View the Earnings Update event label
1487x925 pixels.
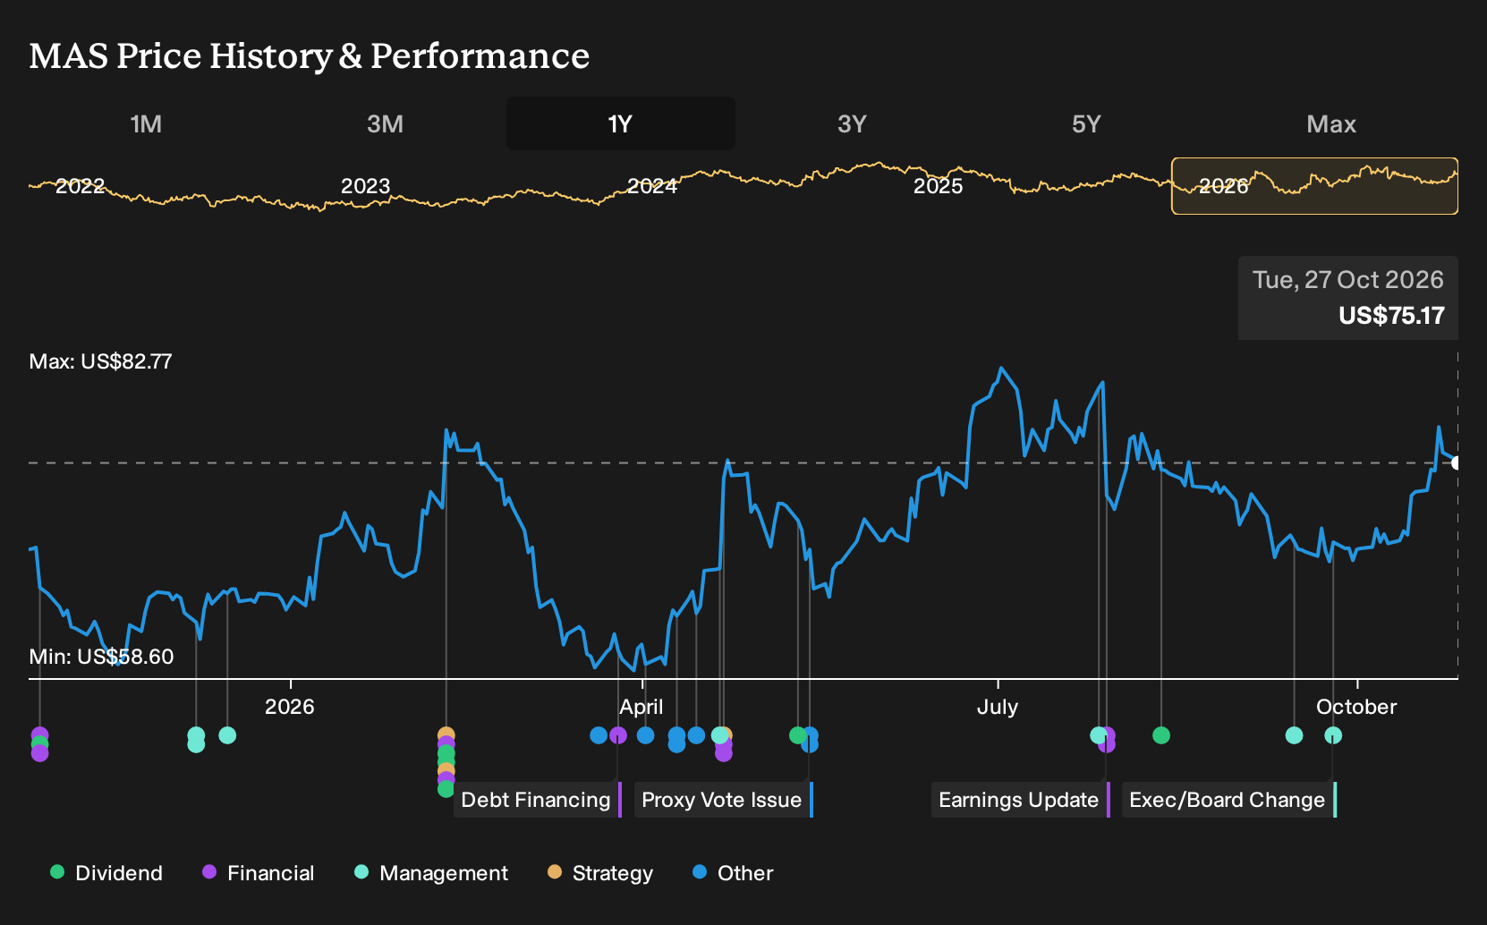(x=1020, y=800)
